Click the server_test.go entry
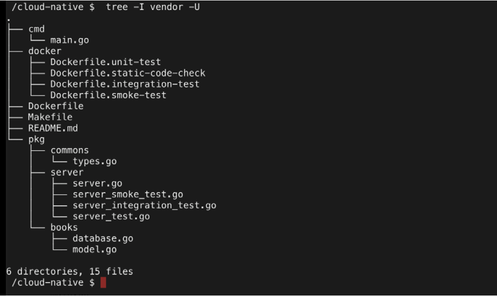 click(111, 216)
